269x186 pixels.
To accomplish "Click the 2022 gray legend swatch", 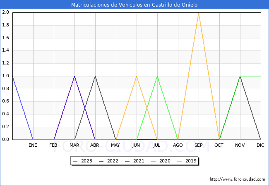I will coord(101,161).
